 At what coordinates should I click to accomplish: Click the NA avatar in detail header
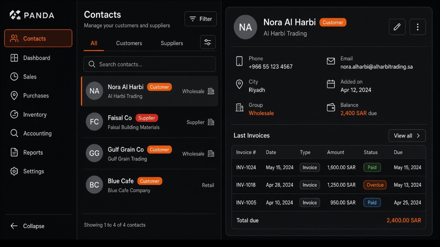pos(245,27)
